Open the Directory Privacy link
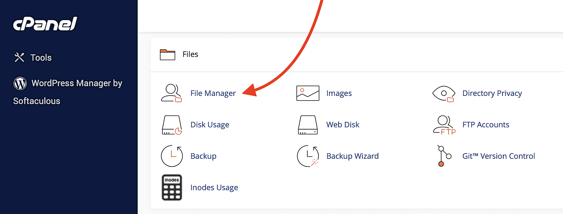The width and height of the screenshot is (563, 214). [x=492, y=93]
